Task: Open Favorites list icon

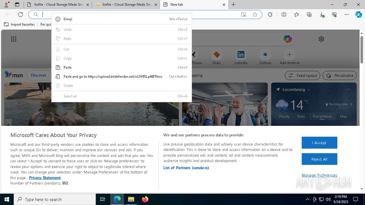Action: coord(297,15)
